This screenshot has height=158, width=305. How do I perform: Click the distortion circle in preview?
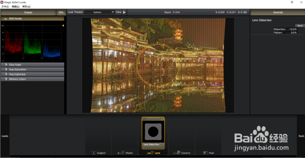click(158, 65)
